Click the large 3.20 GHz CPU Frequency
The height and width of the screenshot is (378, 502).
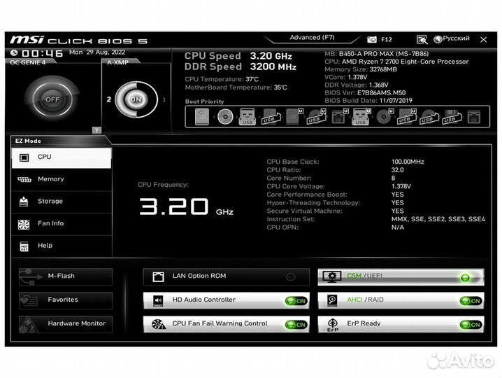(x=187, y=206)
